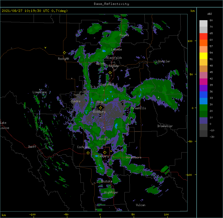
Task: Click the Cochrane town label
Action: 83,147
